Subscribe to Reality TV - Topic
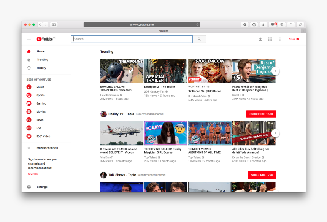327x222 pixels. pos(261,114)
